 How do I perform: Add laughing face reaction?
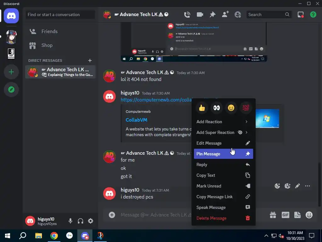click(x=231, y=108)
